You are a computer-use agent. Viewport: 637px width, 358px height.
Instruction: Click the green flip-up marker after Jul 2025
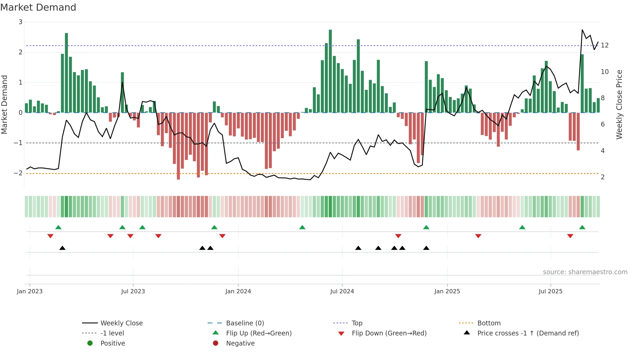pyautogui.click(x=582, y=227)
